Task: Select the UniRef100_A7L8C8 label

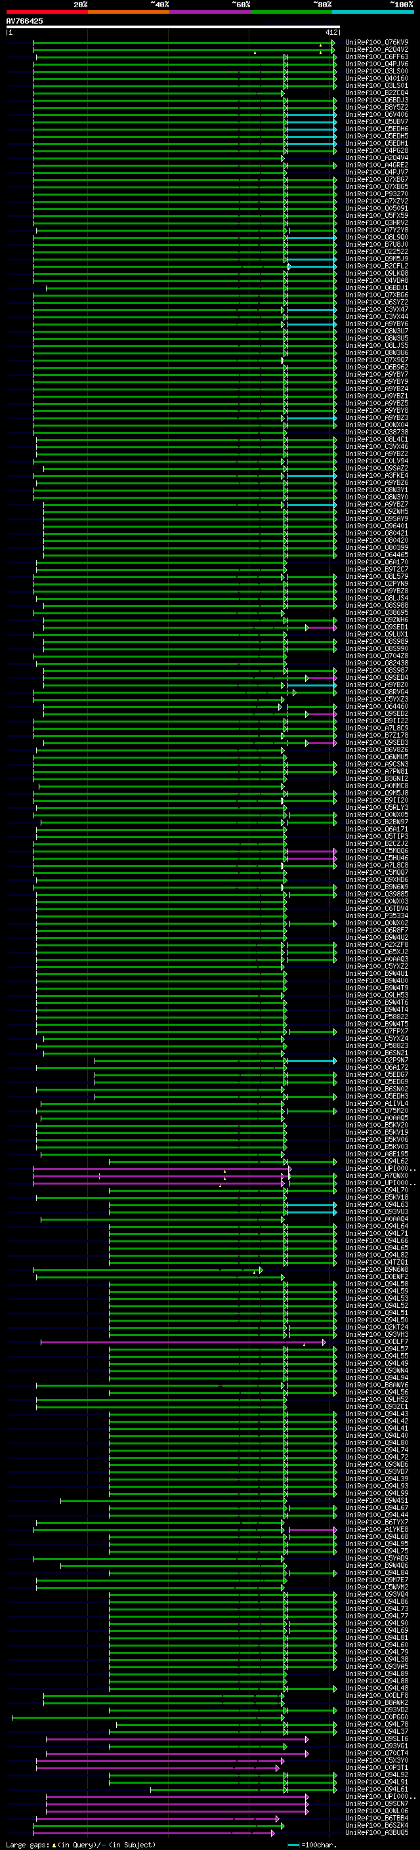Action: pos(376,865)
